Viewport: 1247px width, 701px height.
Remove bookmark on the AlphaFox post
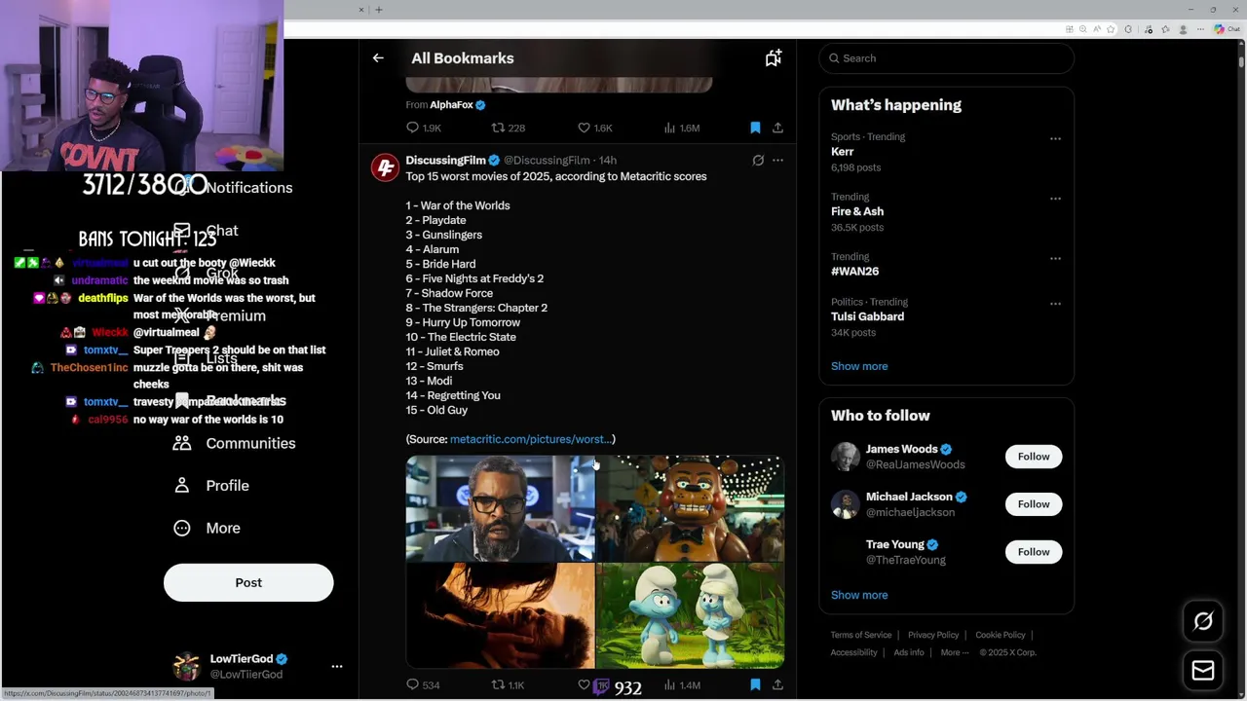tap(755, 128)
